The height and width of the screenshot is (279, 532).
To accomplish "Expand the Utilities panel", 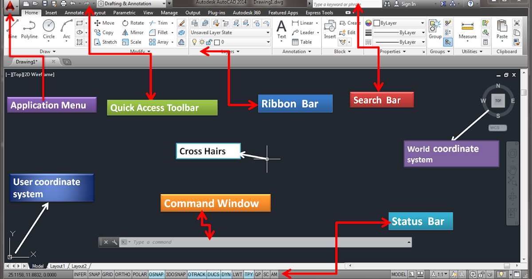I will coord(472,52).
